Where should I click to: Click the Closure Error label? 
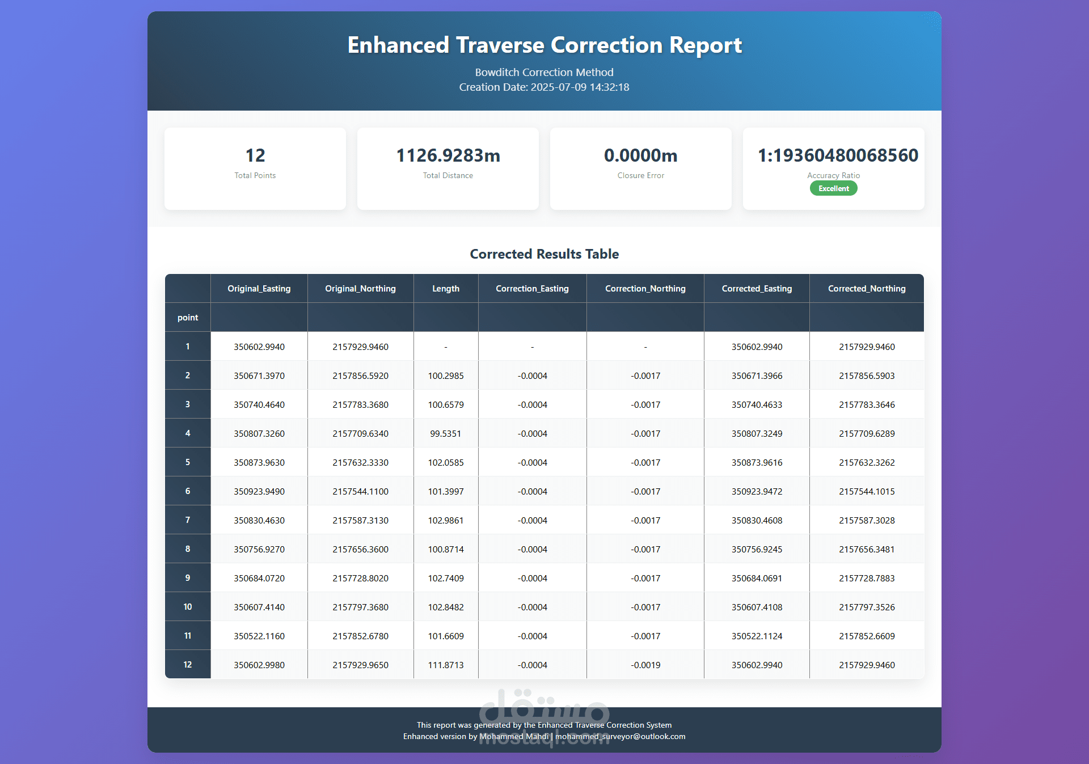(x=641, y=175)
